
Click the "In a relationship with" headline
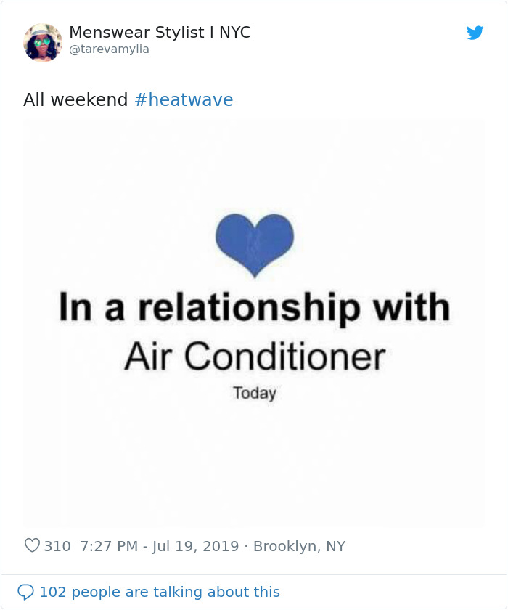pyautogui.click(x=254, y=307)
